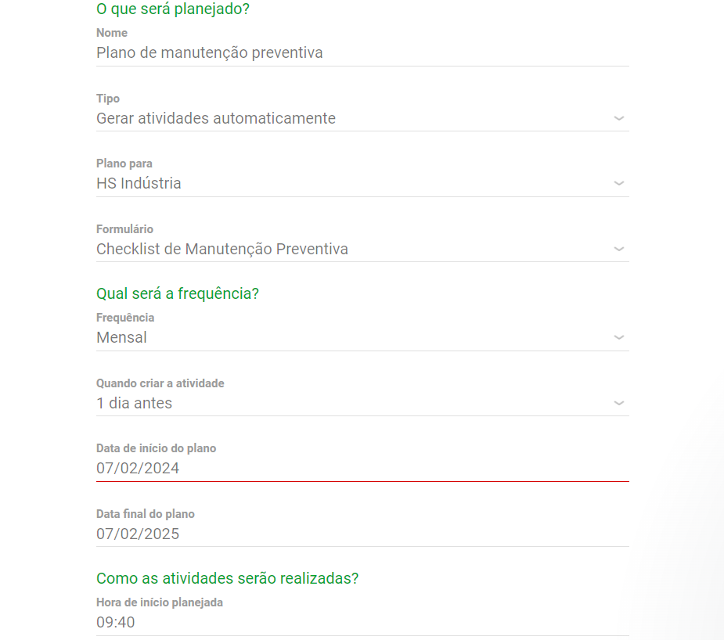724x640 pixels.
Task: Click the date value 07/02/2024
Action: pos(137,468)
